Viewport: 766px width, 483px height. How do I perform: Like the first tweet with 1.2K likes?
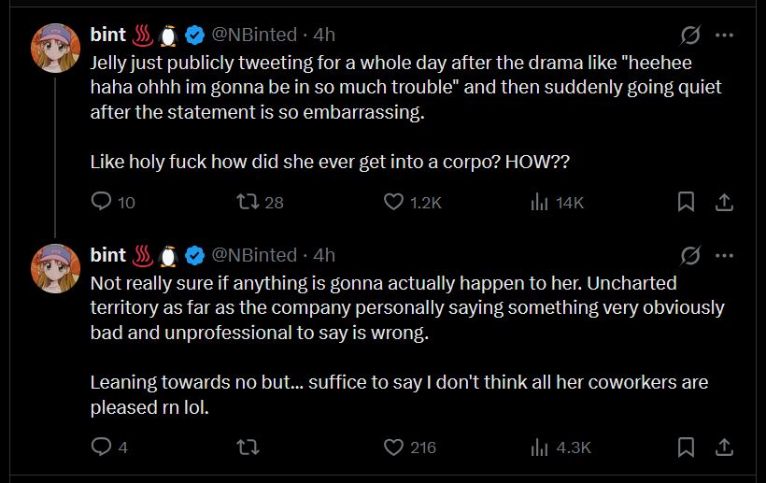[394, 202]
